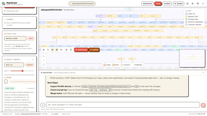Viewport: 207px width, 116px height.
Task: Toggle the PR Bot checkbox
Action: pos(6,82)
